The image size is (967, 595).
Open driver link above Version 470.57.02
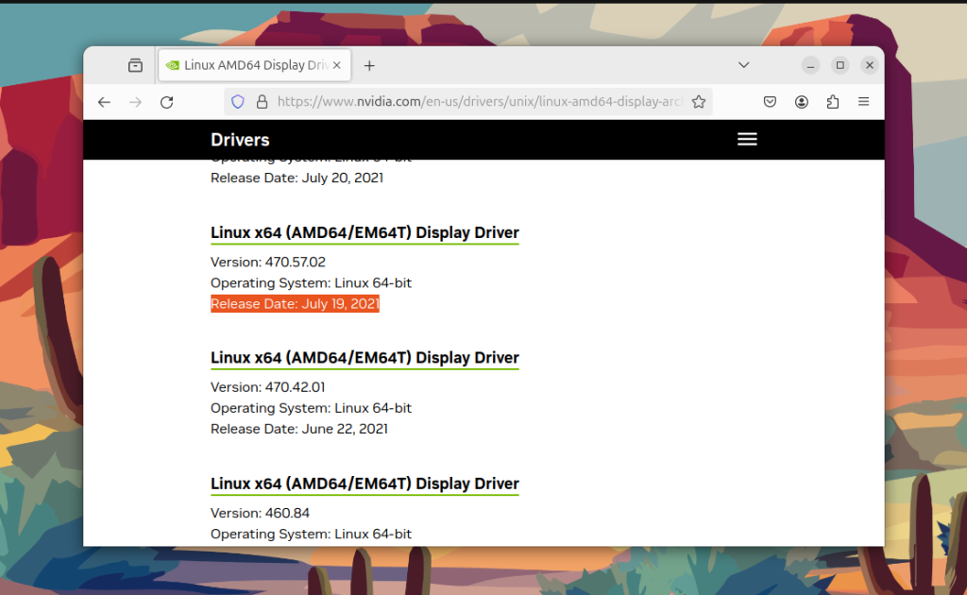point(365,233)
